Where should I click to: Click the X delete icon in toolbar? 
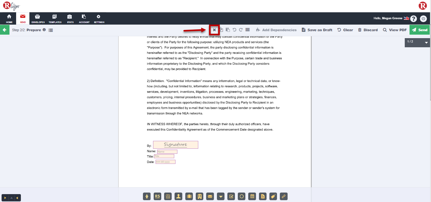point(214,30)
